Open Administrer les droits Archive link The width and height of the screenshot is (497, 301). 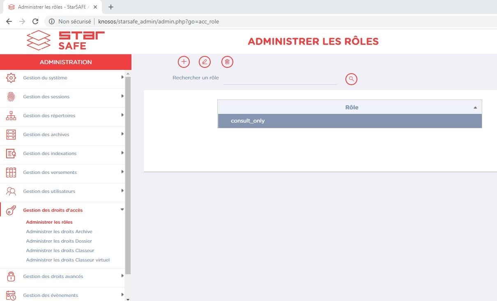point(59,232)
